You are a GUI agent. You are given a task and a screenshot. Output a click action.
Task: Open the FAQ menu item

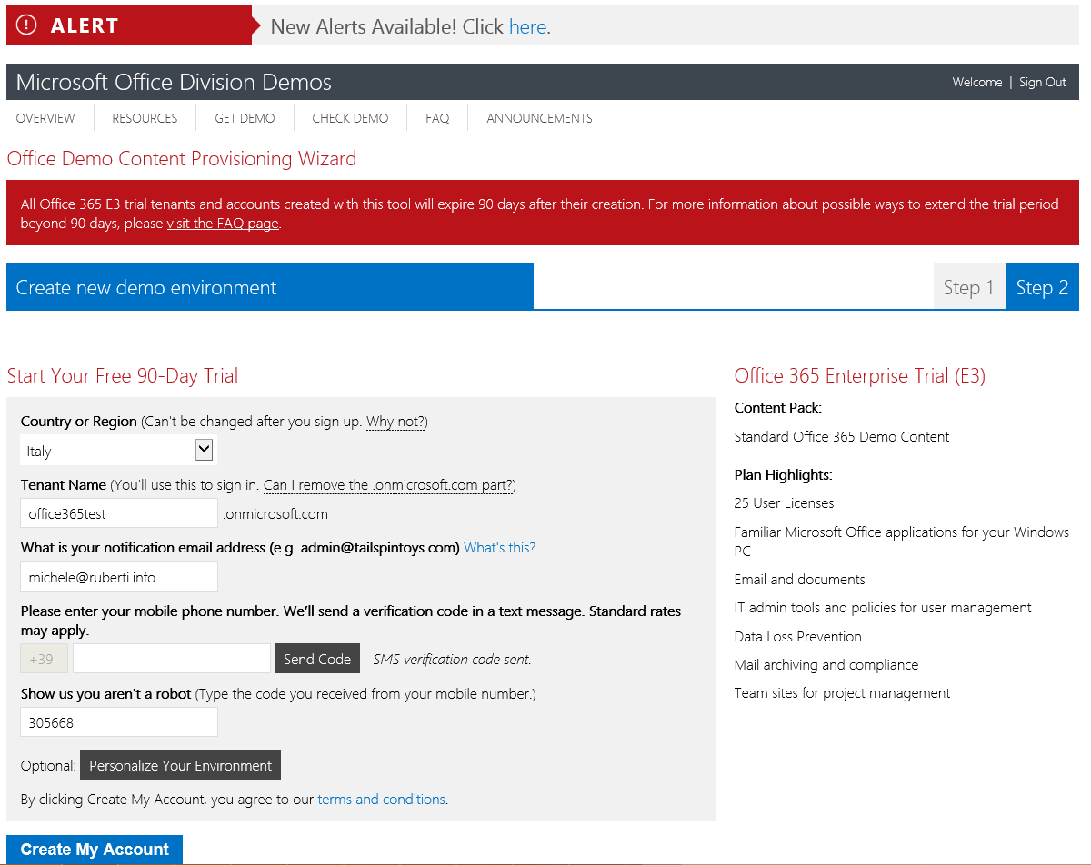(437, 118)
